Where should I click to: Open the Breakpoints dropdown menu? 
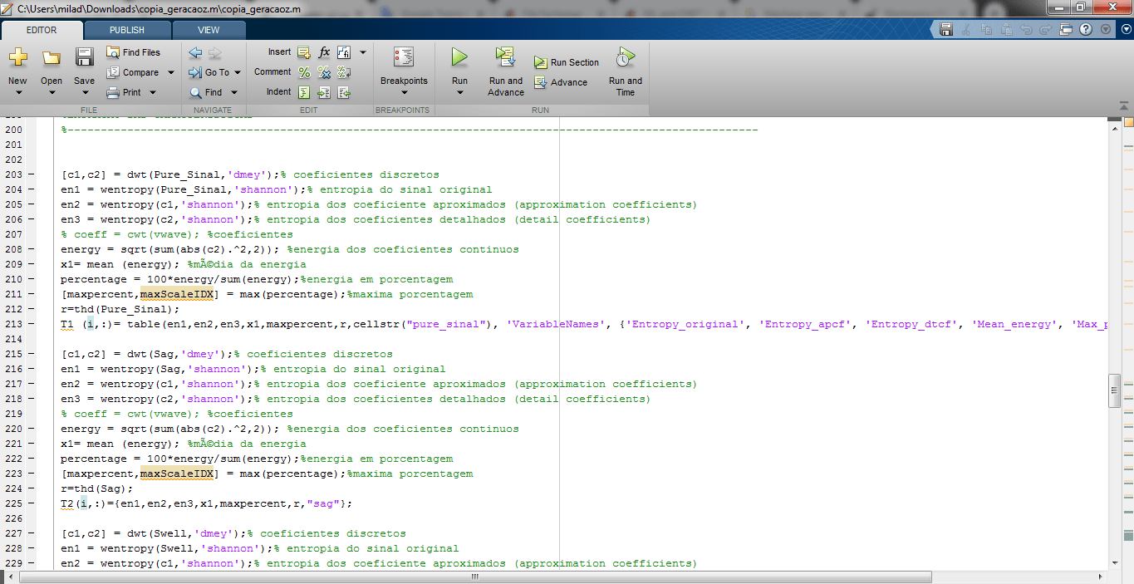click(404, 92)
